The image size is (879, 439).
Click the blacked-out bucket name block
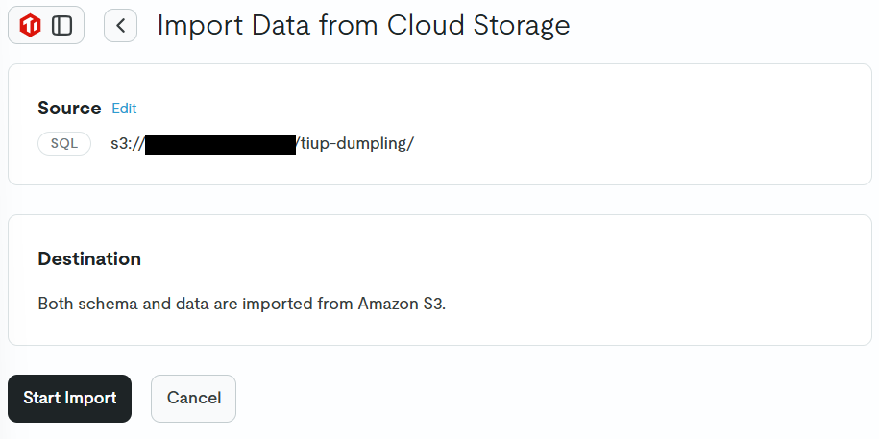220,144
